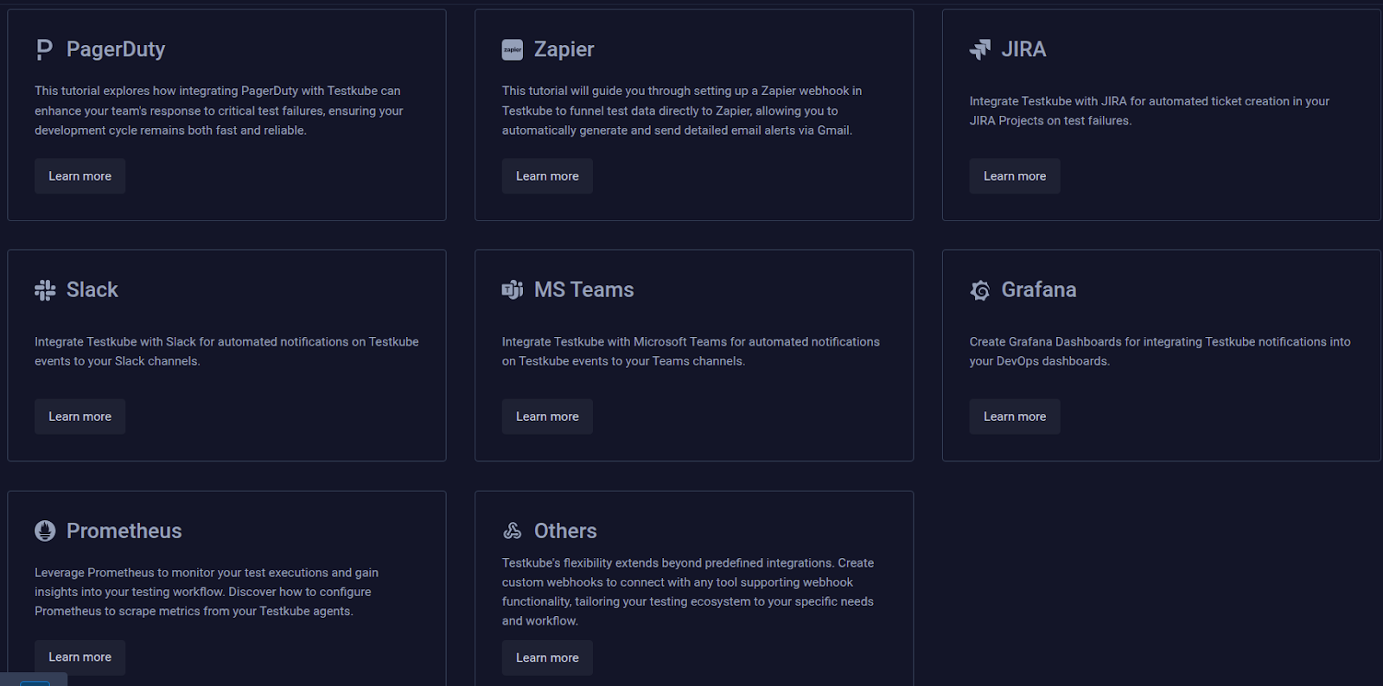Image resolution: width=1383 pixels, height=686 pixels.
Task: Select the Grafana card title
Action: pos(1039,290)
